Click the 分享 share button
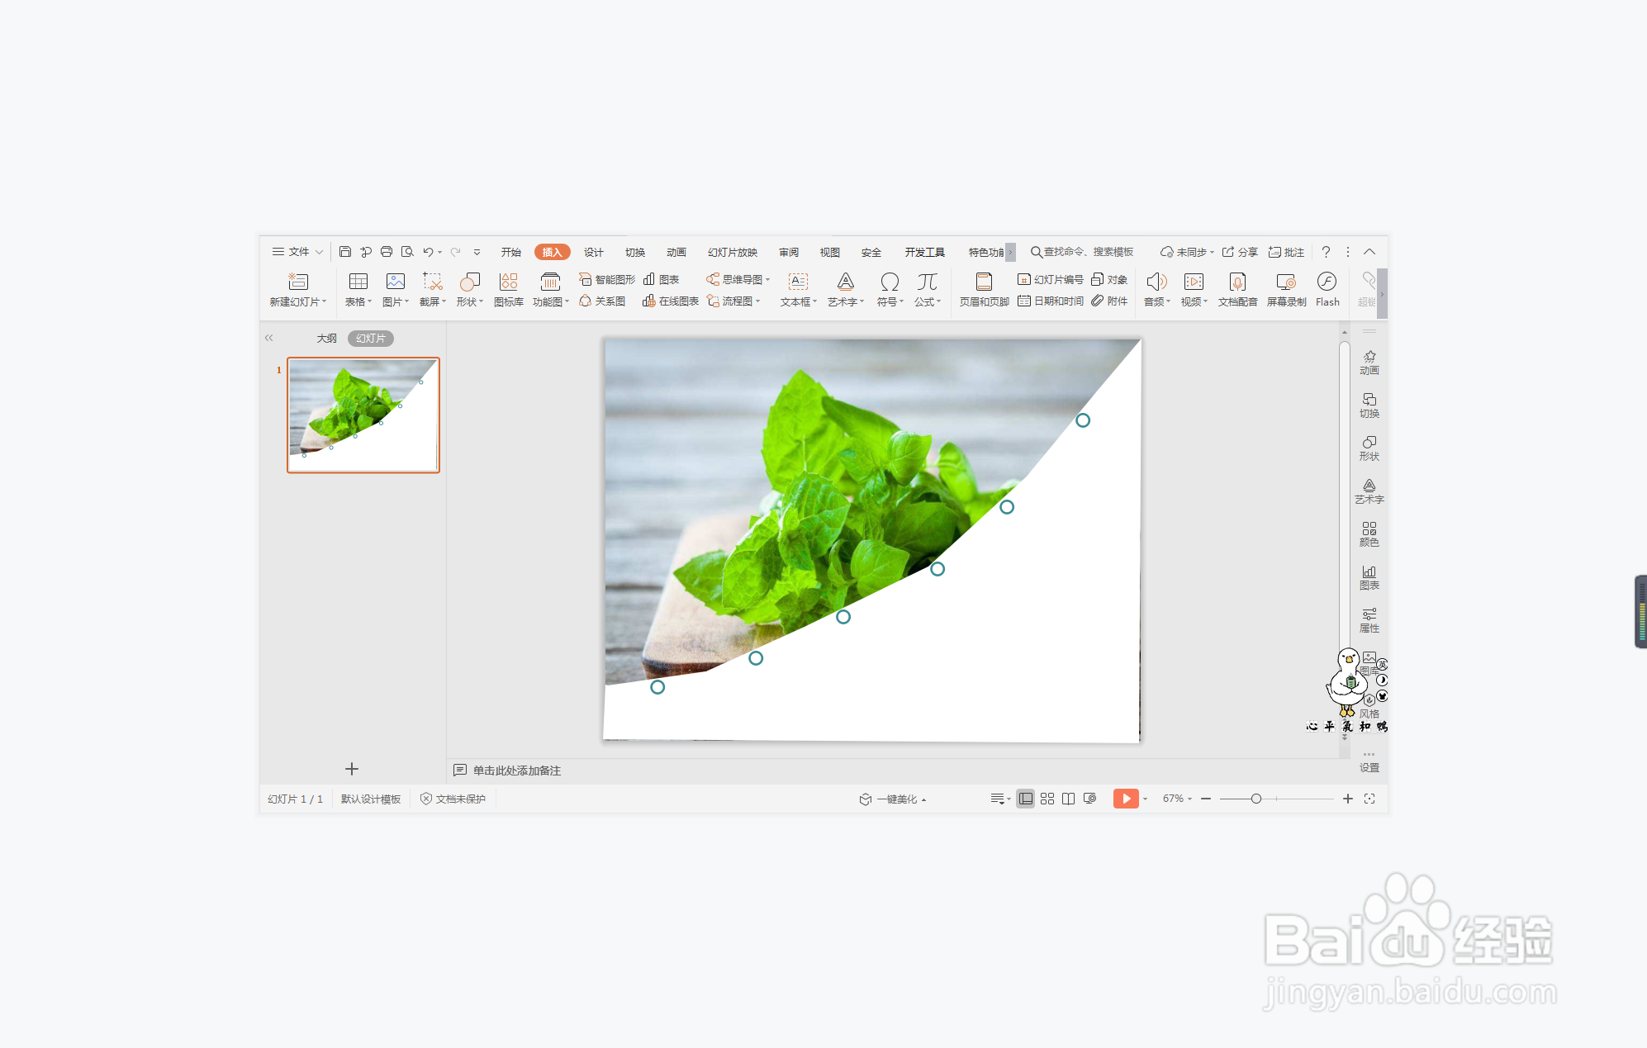 1240,252
